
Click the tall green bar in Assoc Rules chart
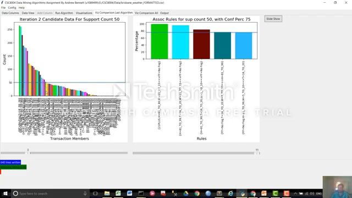point(159,42)
